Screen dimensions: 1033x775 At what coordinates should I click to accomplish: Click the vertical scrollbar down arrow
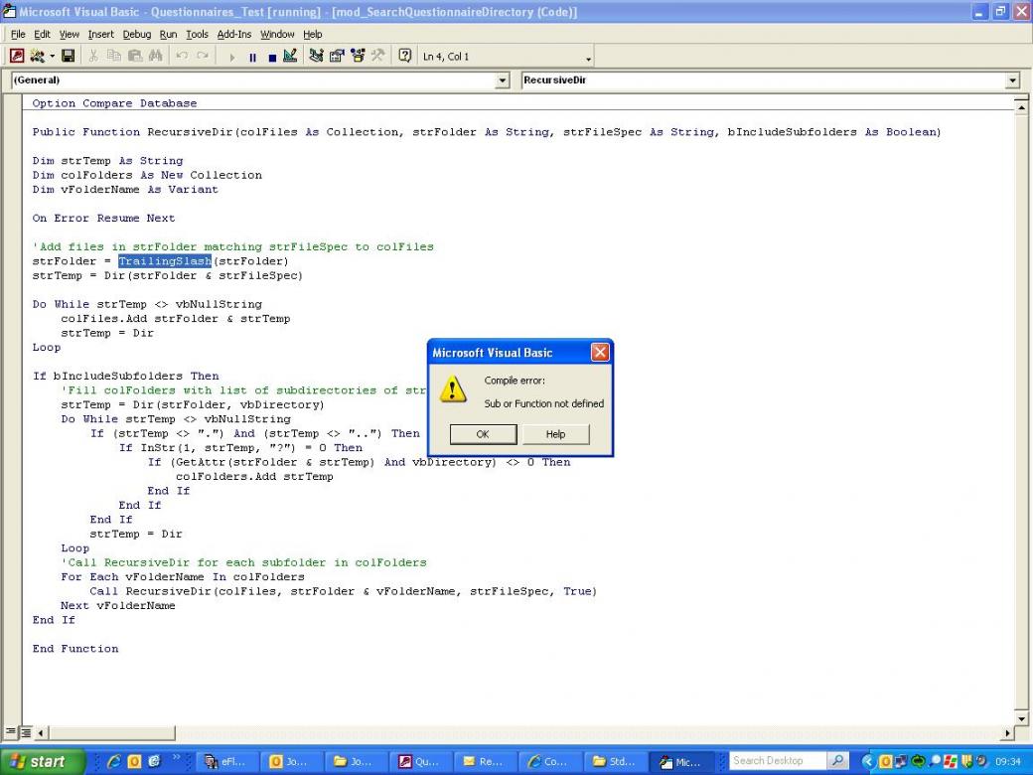(x=1021, y=718)
